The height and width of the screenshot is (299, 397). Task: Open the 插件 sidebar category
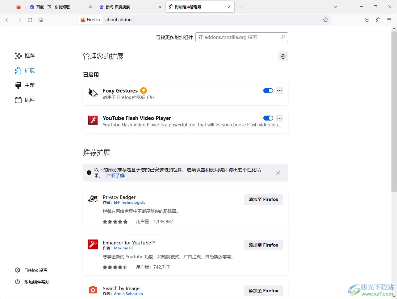pyautogui.click(x=25, y=100)
